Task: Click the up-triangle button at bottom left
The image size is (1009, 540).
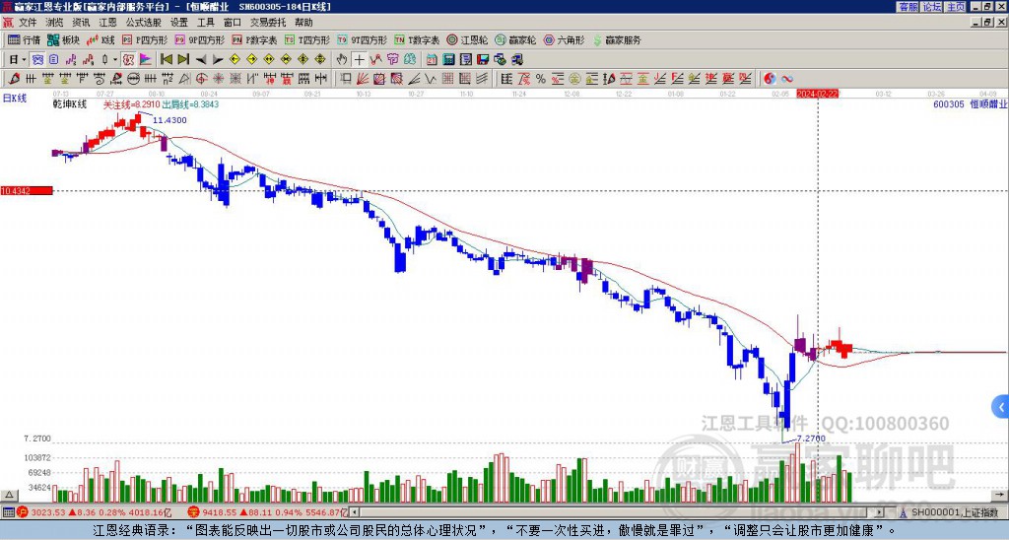Action: pos(9,495)
